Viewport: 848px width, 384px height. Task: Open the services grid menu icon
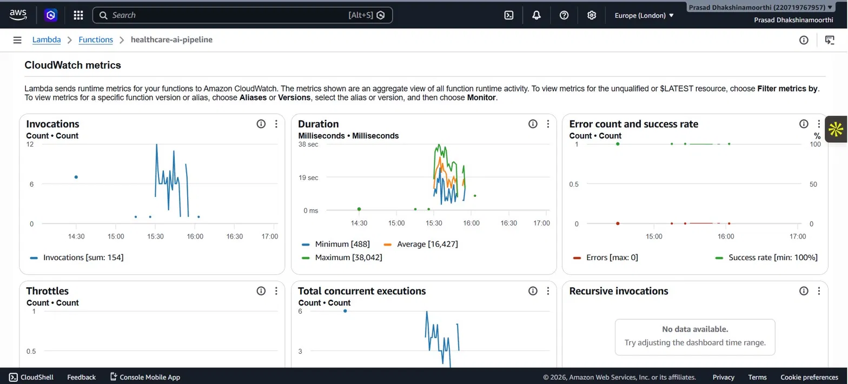coord(78,15)
